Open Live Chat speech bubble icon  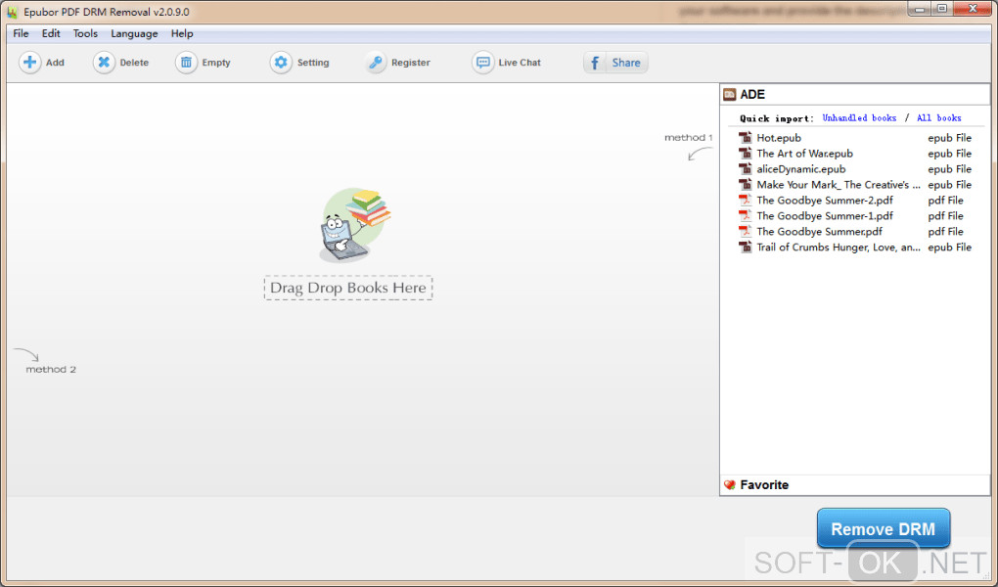pos(483,63)
